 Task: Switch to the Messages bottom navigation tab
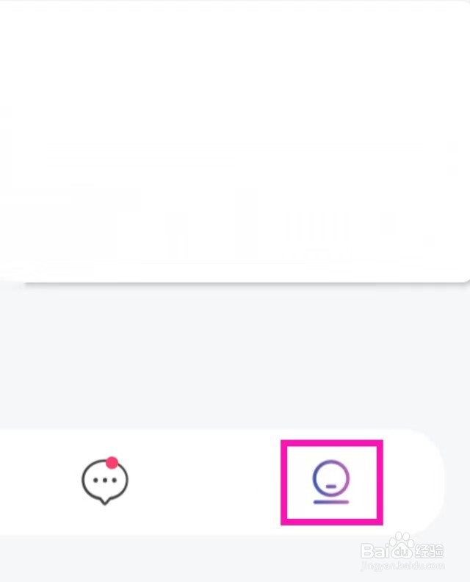(x=105, y=481)
